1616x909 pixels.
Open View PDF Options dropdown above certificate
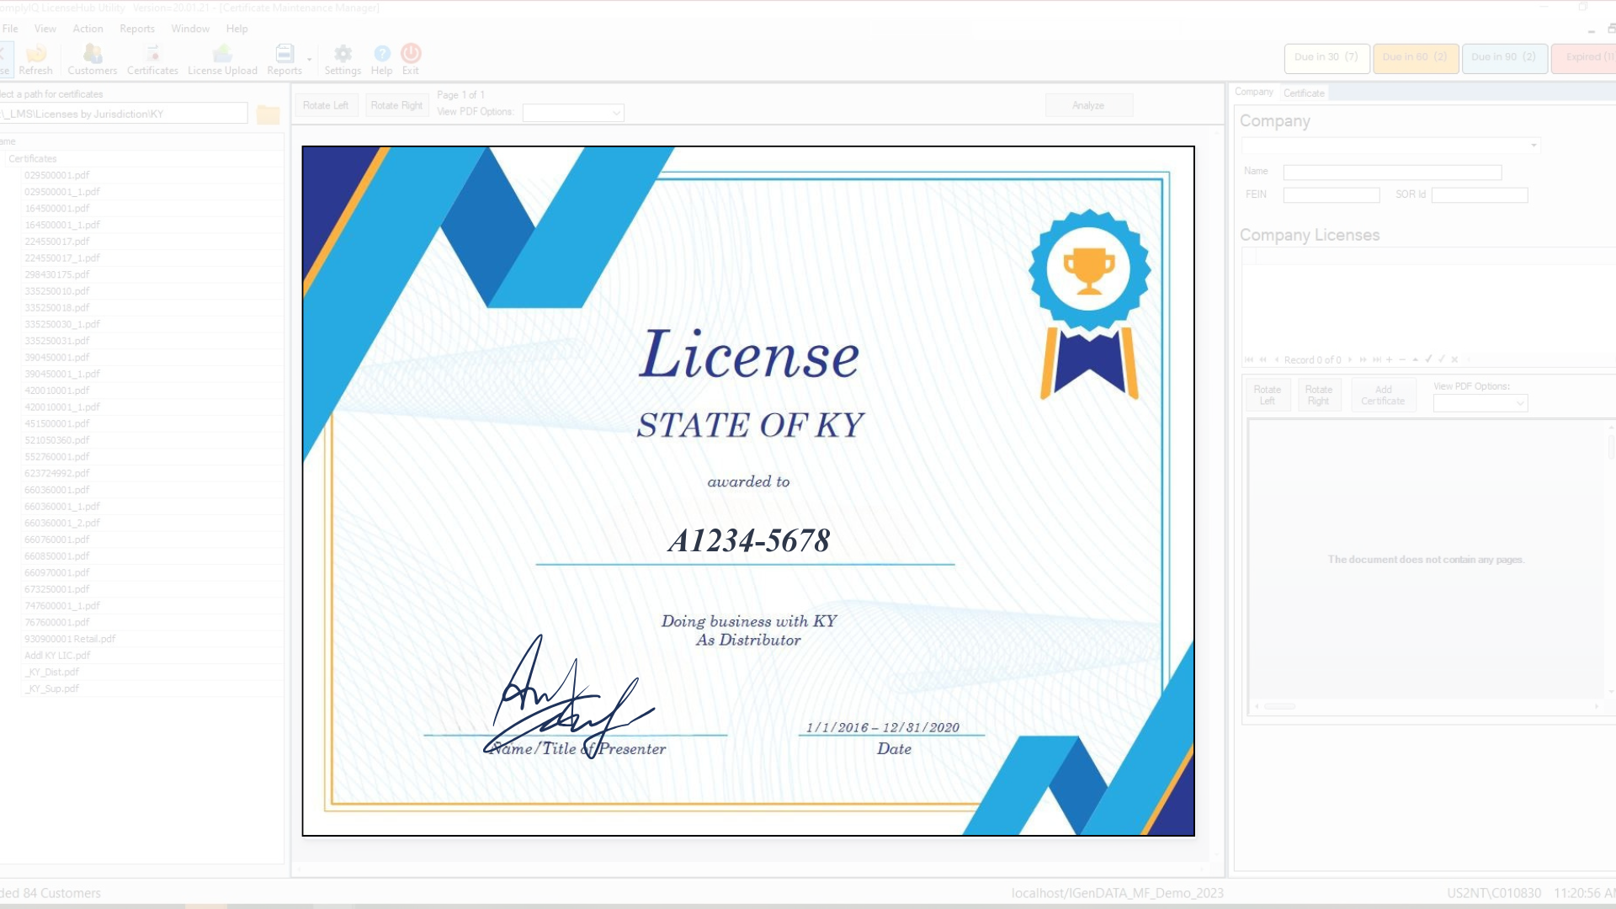pos(573,113)
